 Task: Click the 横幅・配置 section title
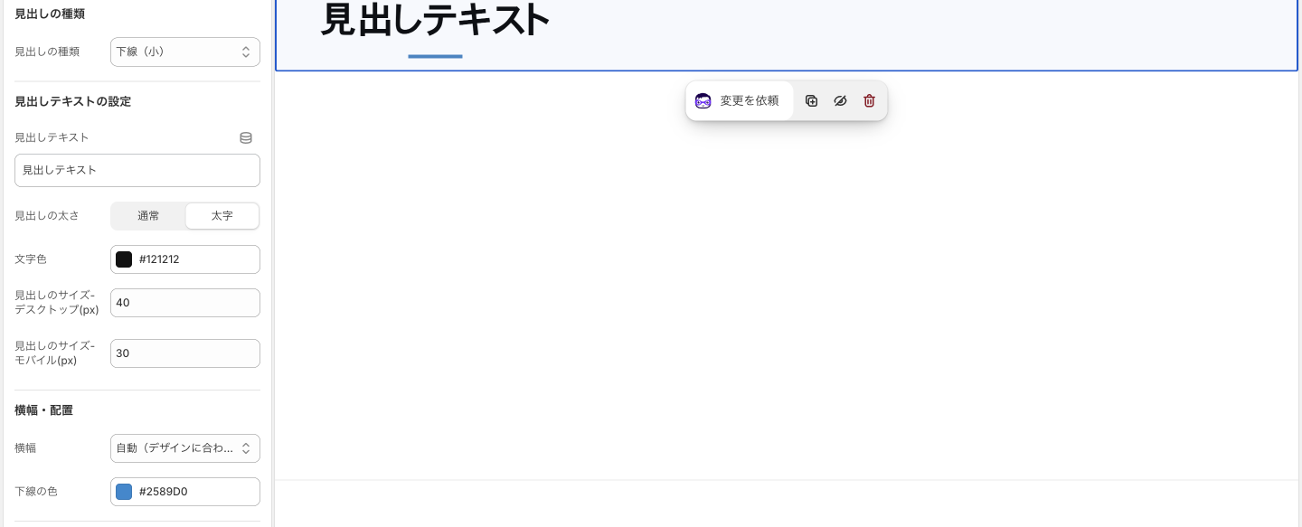(43, 410)
